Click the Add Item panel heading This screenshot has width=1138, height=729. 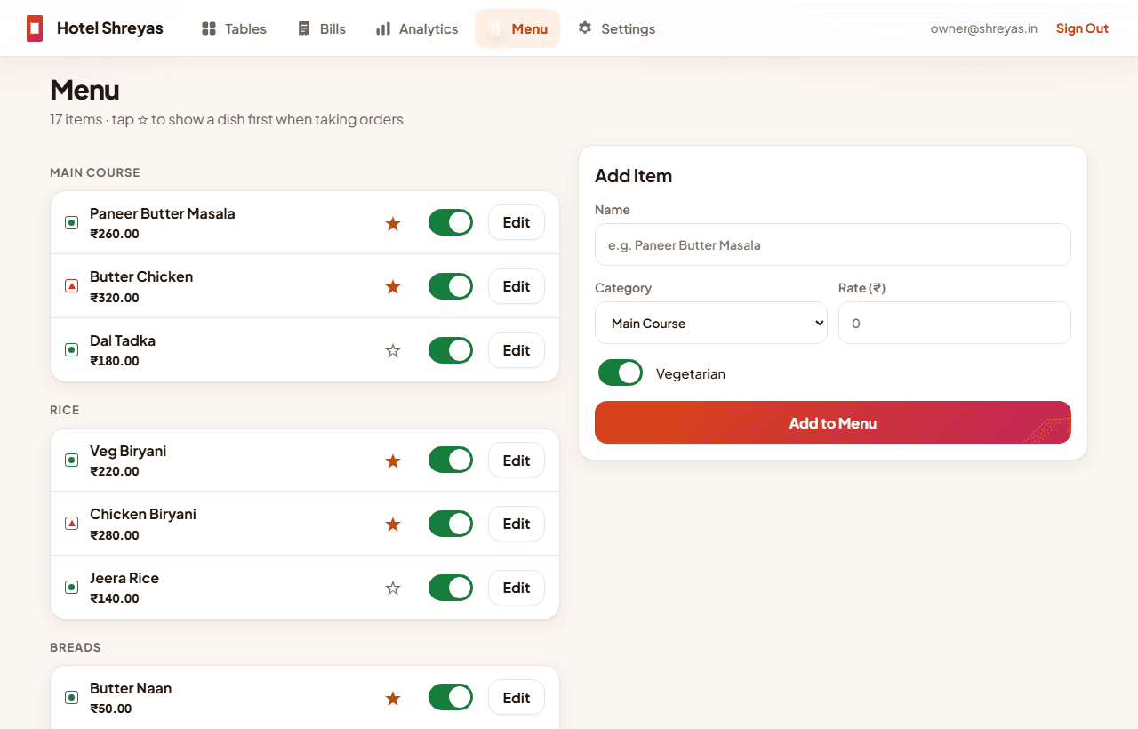click(634, 176)
